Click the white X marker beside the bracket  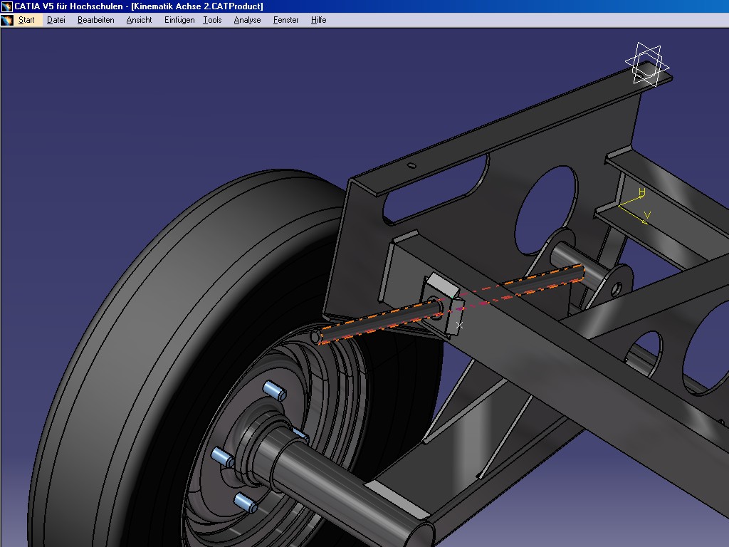459,325
